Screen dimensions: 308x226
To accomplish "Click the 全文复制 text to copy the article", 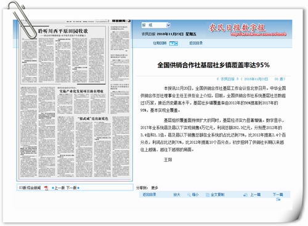I will click(217, 195).
